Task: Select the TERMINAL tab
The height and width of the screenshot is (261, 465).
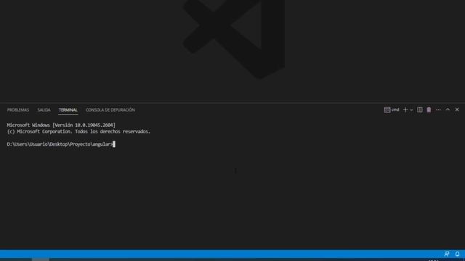Action: coord(68,110)
